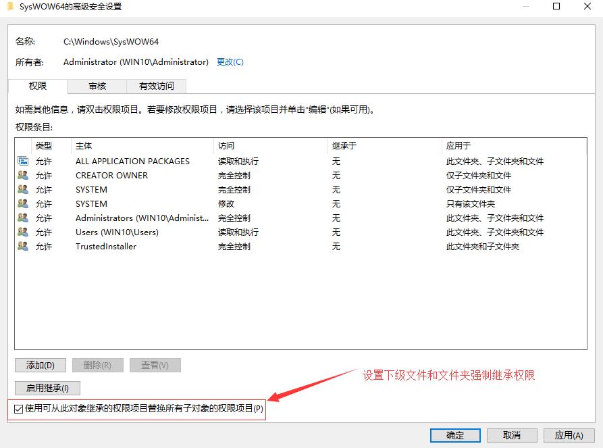This screenshot has height=448, width=603.
Task: Check replace child object permission entries checkbox
Action: click(18, 409)
